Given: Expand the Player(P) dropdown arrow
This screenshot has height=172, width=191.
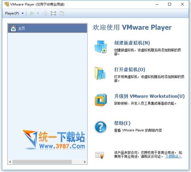Looking at the screenshot, I should [x=23, y=13].
